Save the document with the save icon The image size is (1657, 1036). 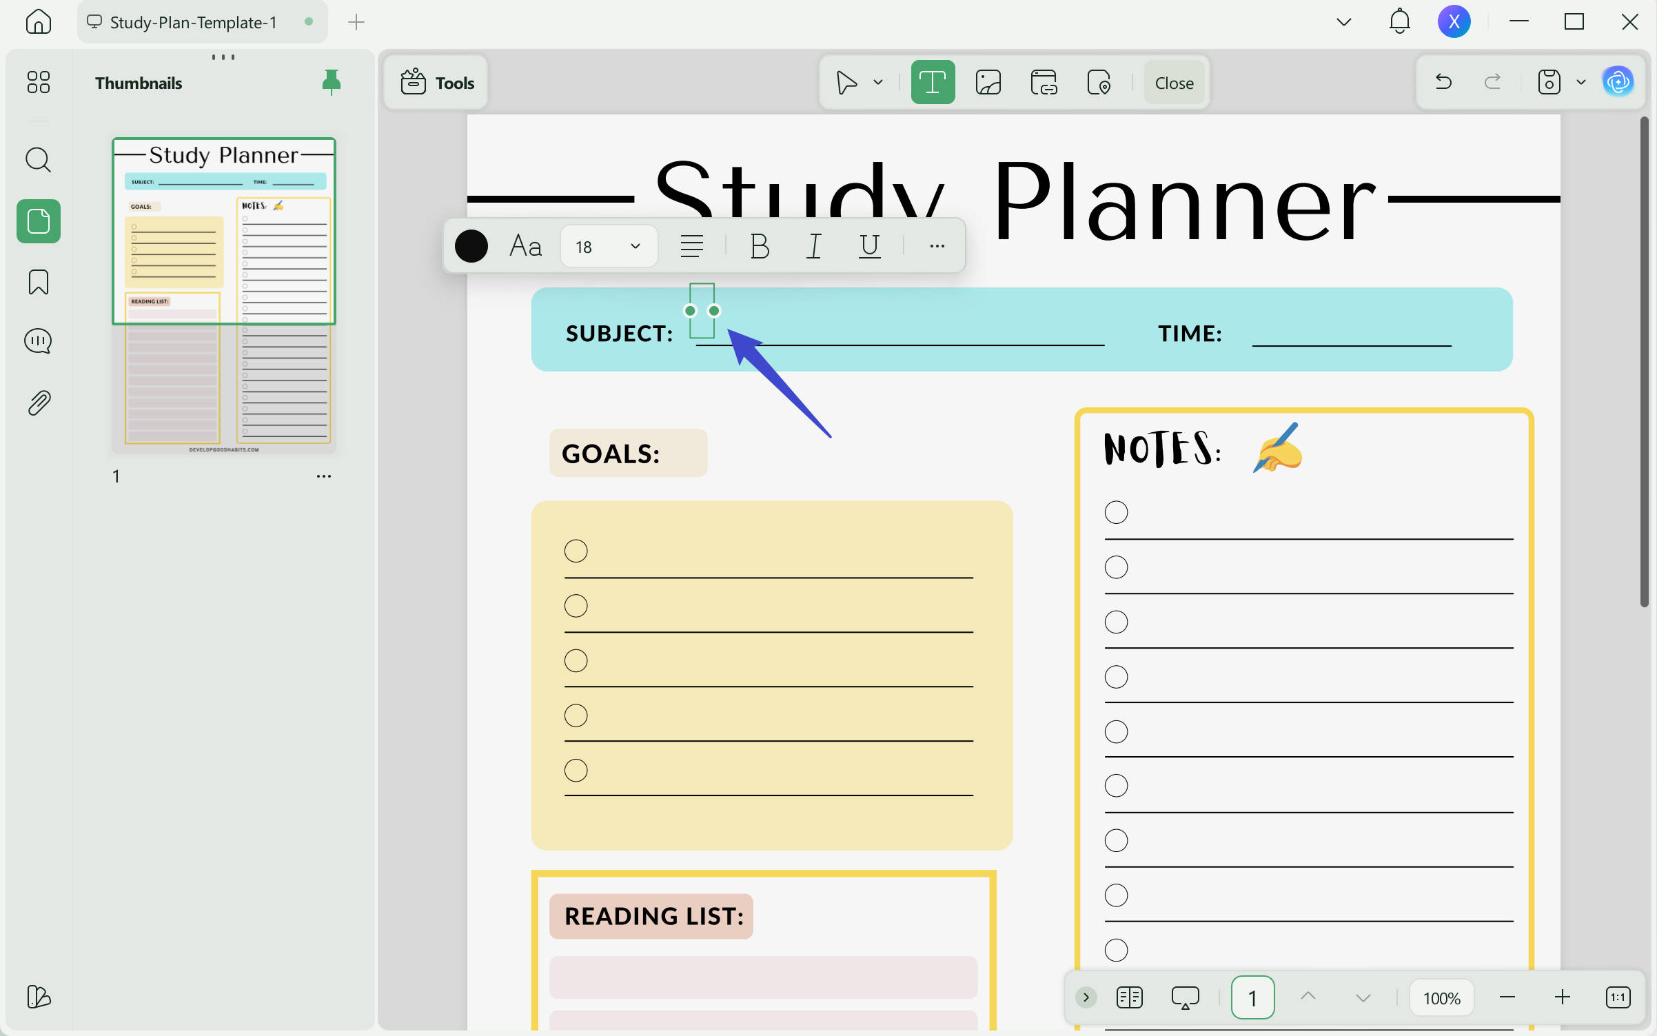pyautogui.click(x=1549, y=82)
